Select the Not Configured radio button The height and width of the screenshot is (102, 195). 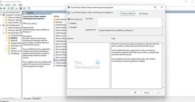(x=69, y=19)
